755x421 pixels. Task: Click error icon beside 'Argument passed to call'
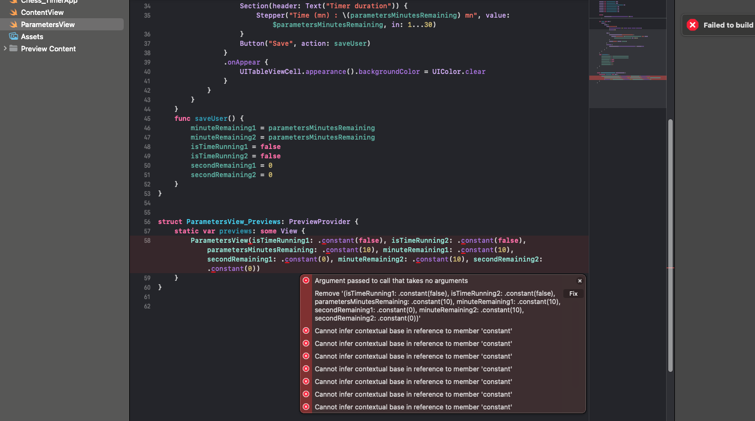[306, 280]
